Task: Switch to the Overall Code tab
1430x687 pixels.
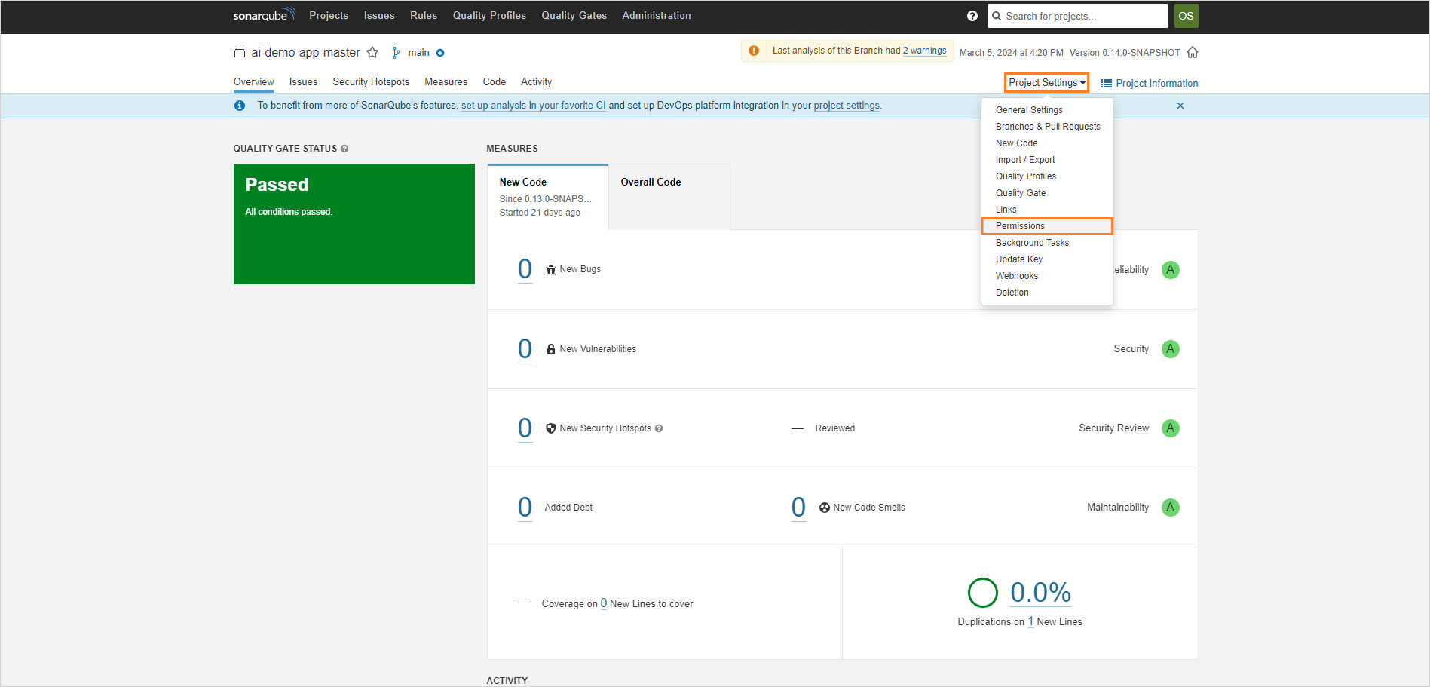Action: (651, 182)
